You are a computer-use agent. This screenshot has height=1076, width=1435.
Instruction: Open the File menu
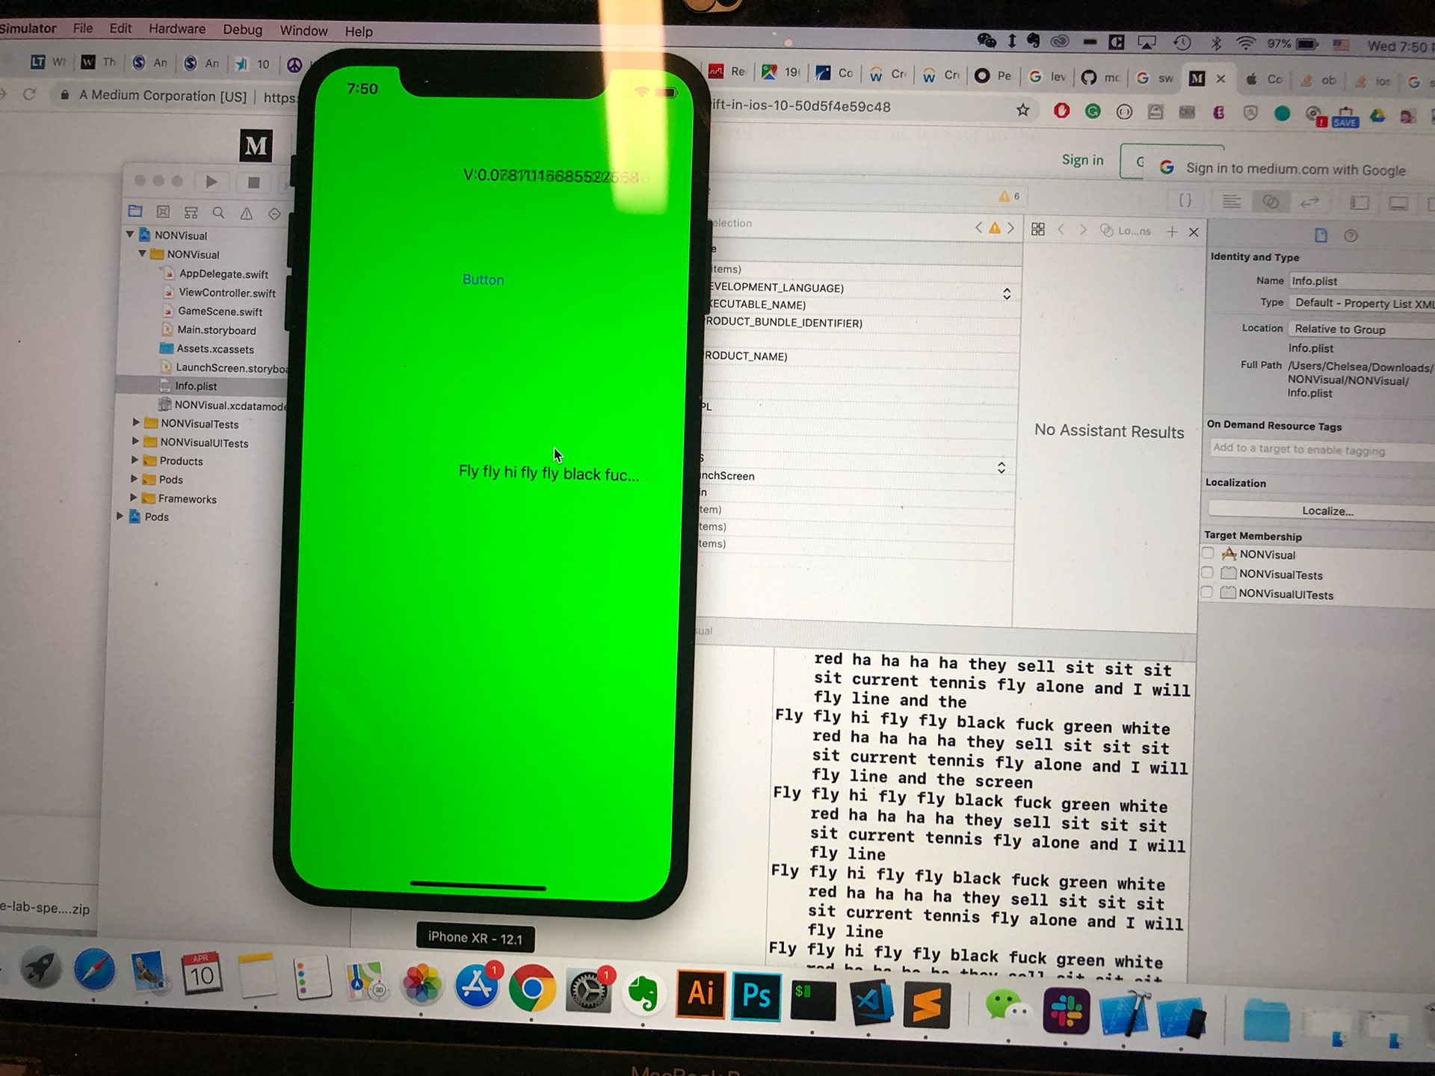click(x=83, y=28)
